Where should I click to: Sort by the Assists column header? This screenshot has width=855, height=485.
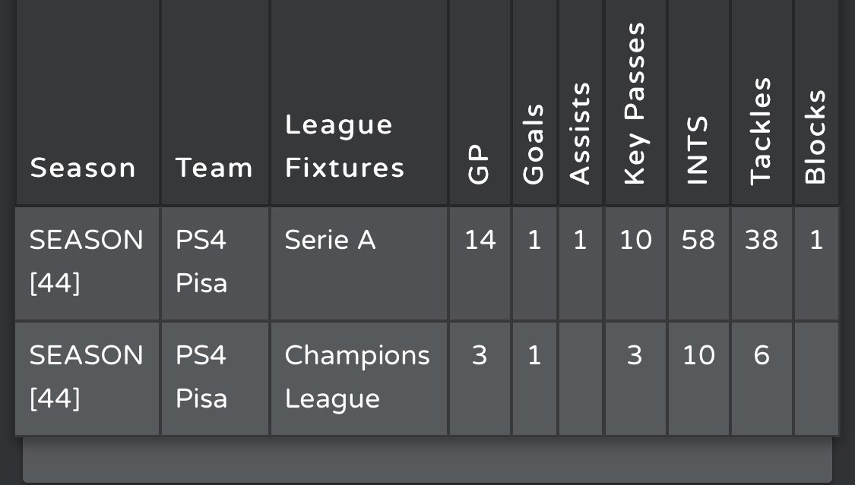[580, 134]
